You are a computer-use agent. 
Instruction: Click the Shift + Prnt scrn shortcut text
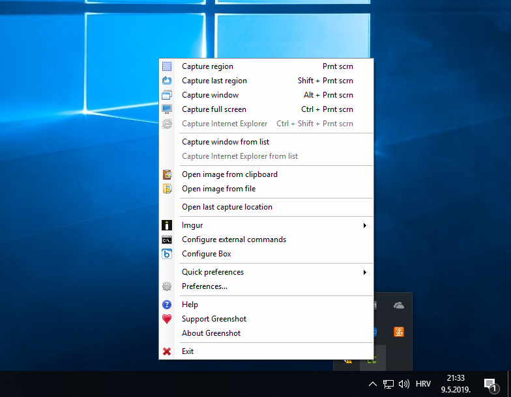[x=325, y=81]
